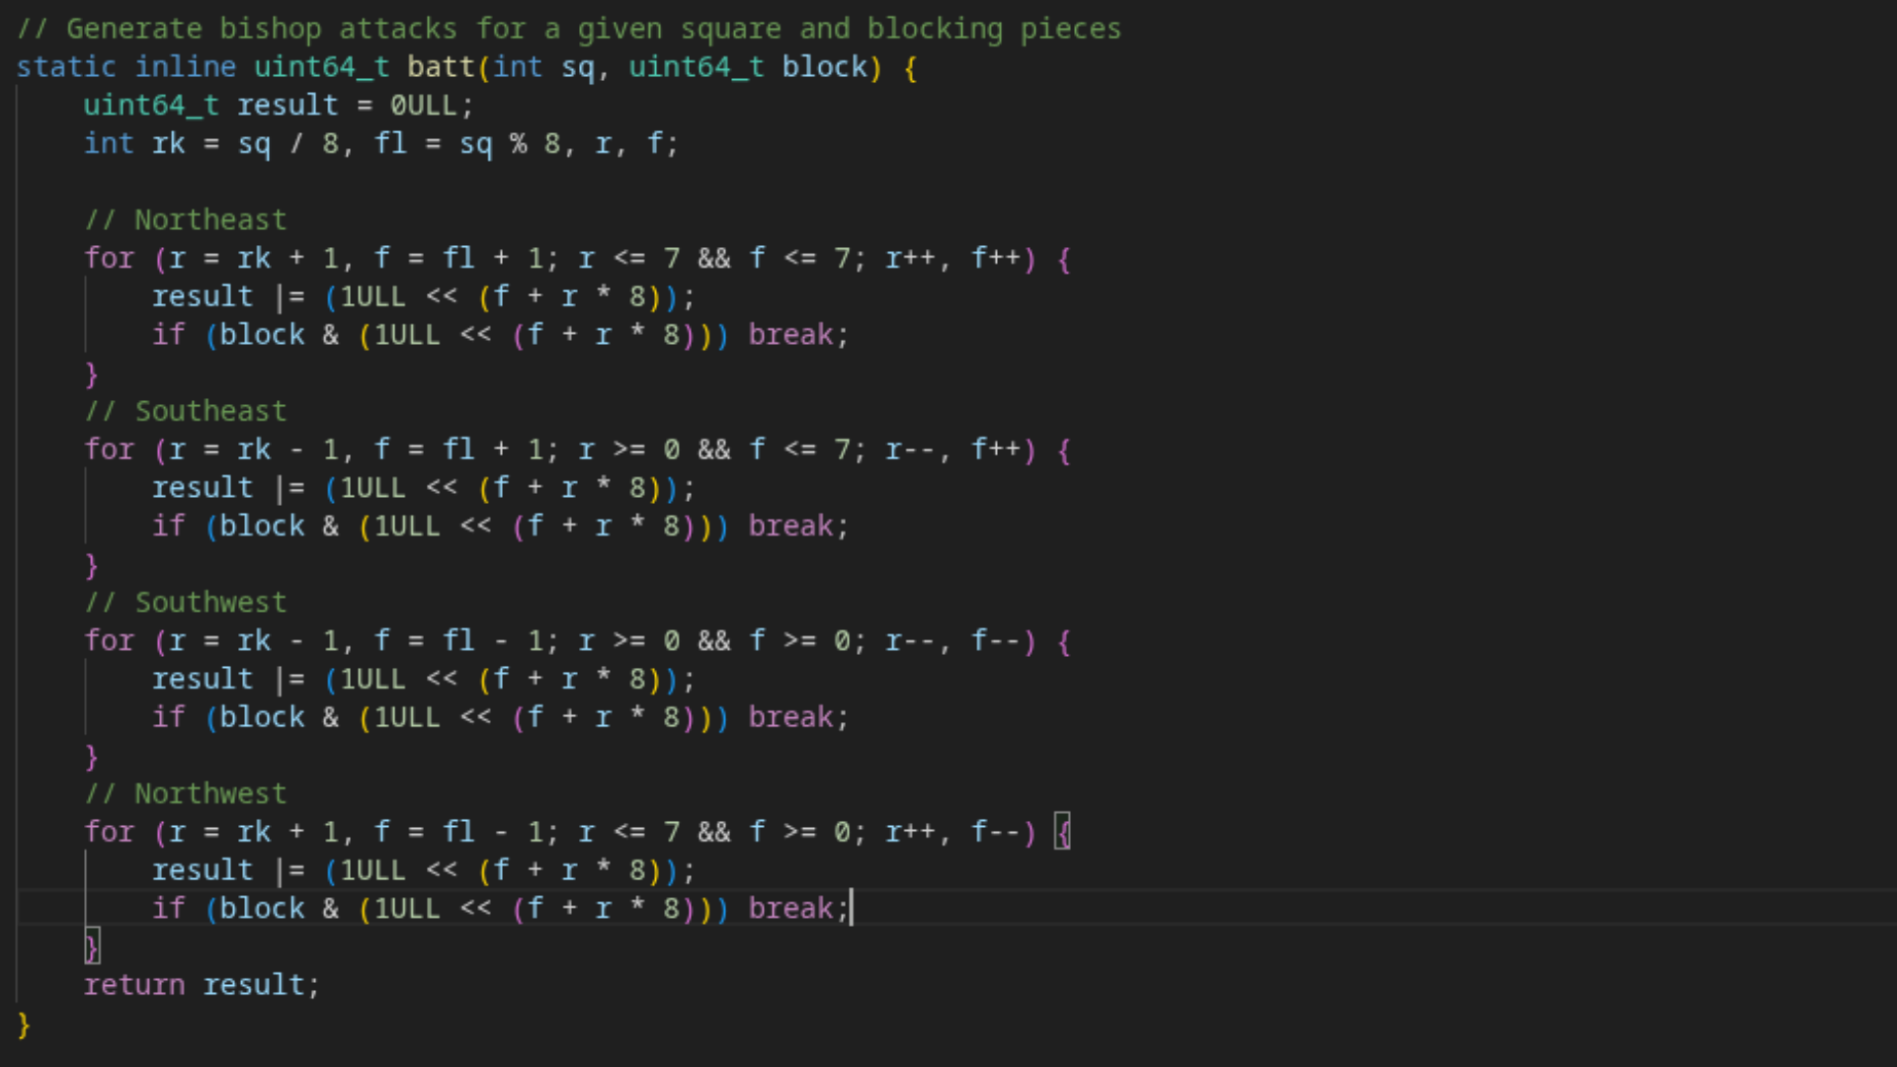The width and height of the screenshot is (1897, 1067).
Task: Click result in the Southeast loop assignment
Action: pyautogui.click(x=203, y=488)
